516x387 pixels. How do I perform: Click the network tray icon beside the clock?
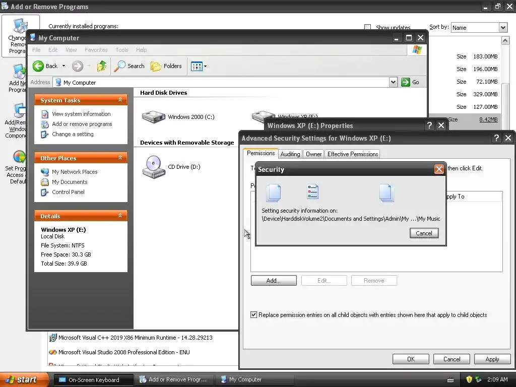coord(478,379)
